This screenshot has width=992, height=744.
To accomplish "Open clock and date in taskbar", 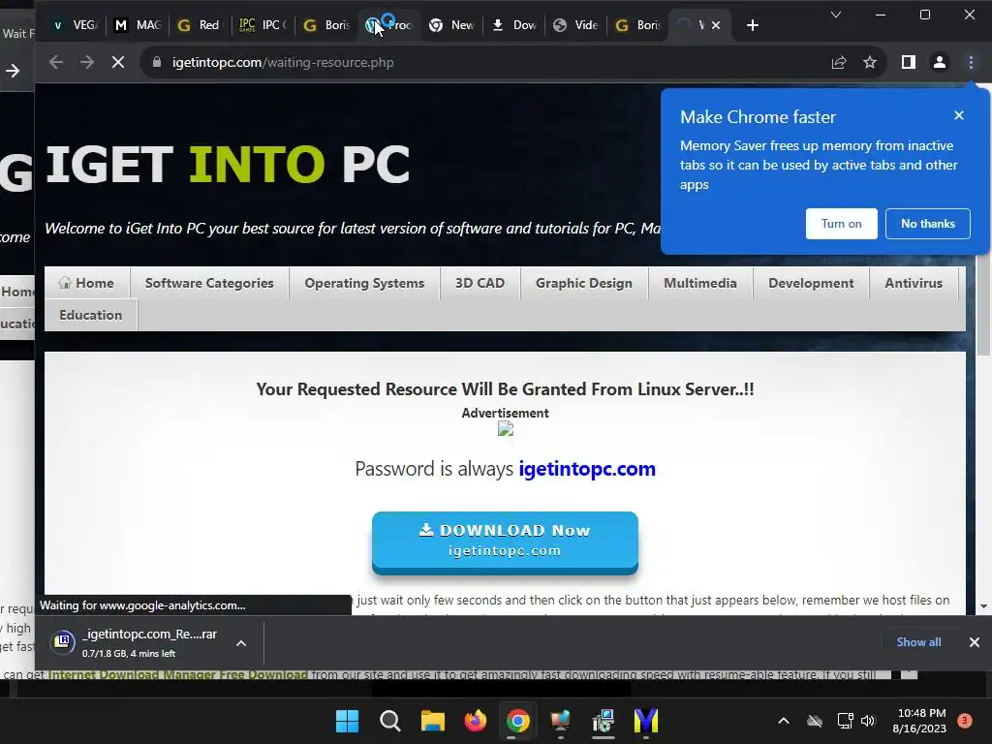I will 919,721.
